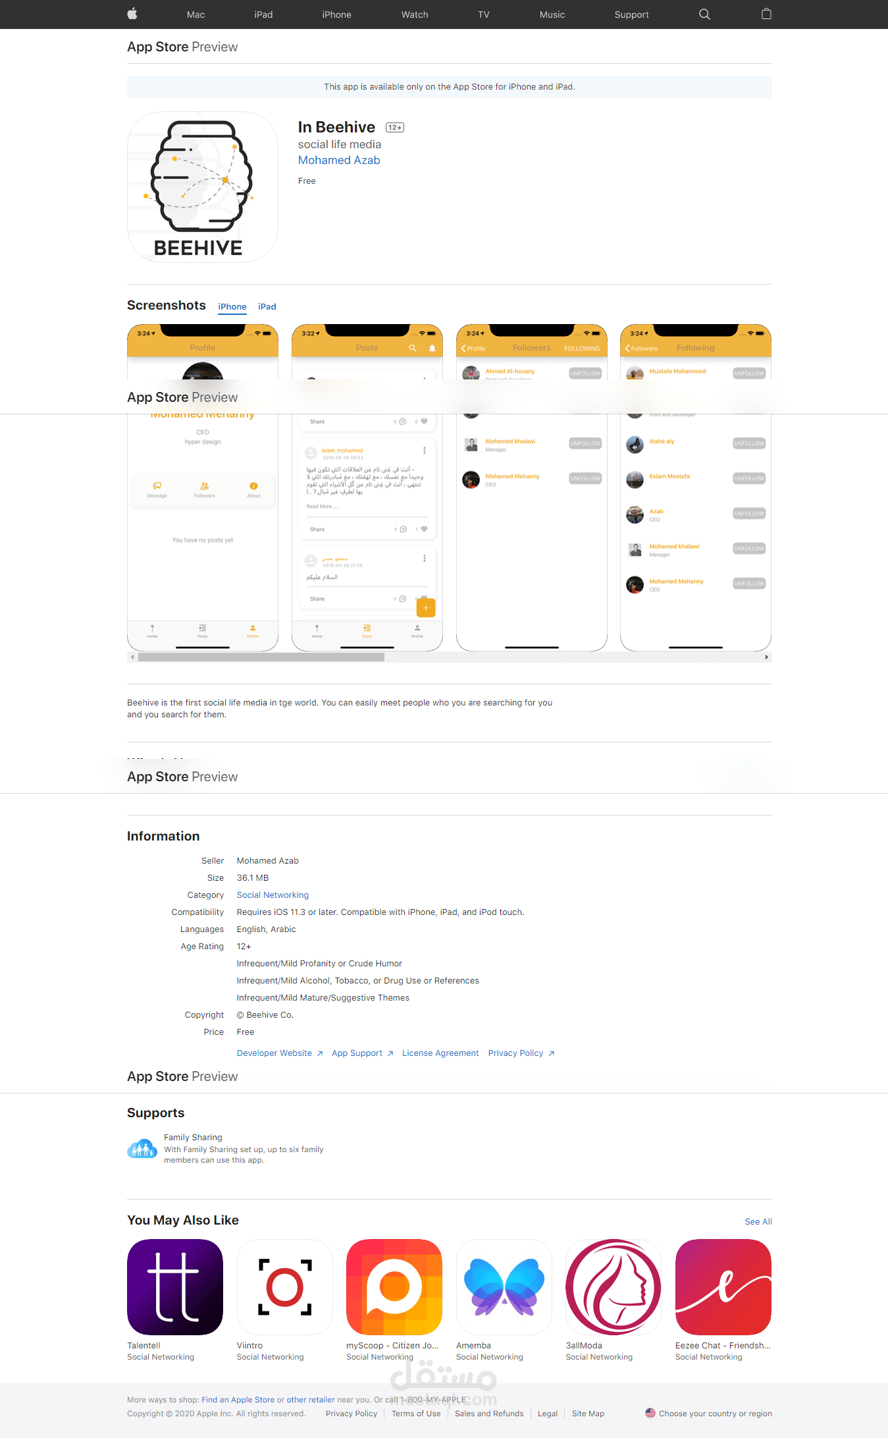
Task: View the Profile screen screenshot
Action: (x=203, y=487)
